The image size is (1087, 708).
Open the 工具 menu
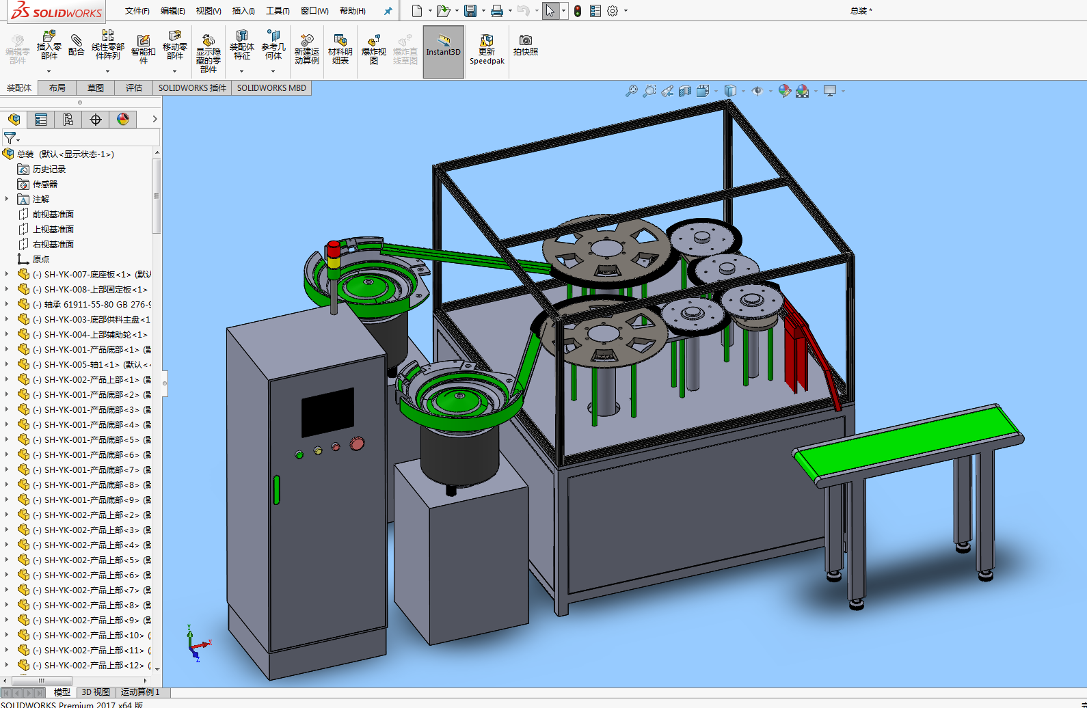coord(278,11)
